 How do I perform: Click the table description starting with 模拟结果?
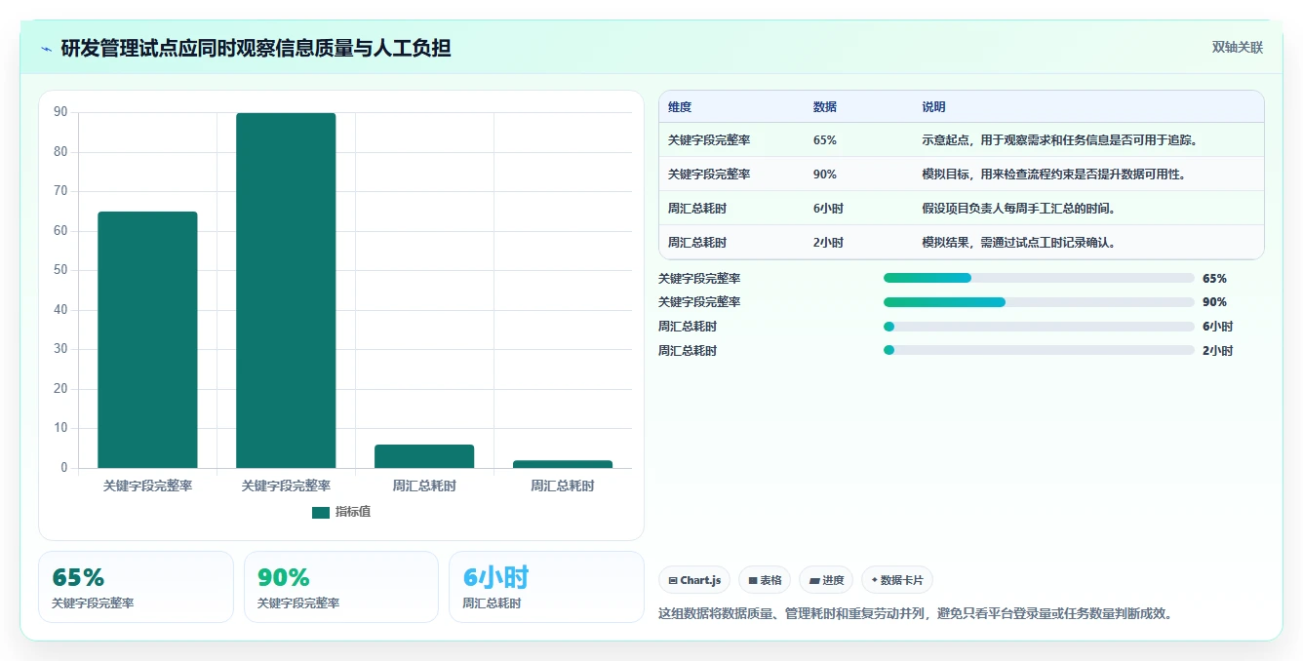tap(1019, 243)
